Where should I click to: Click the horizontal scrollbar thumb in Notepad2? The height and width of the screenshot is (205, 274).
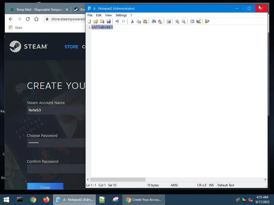coord(118,179)
